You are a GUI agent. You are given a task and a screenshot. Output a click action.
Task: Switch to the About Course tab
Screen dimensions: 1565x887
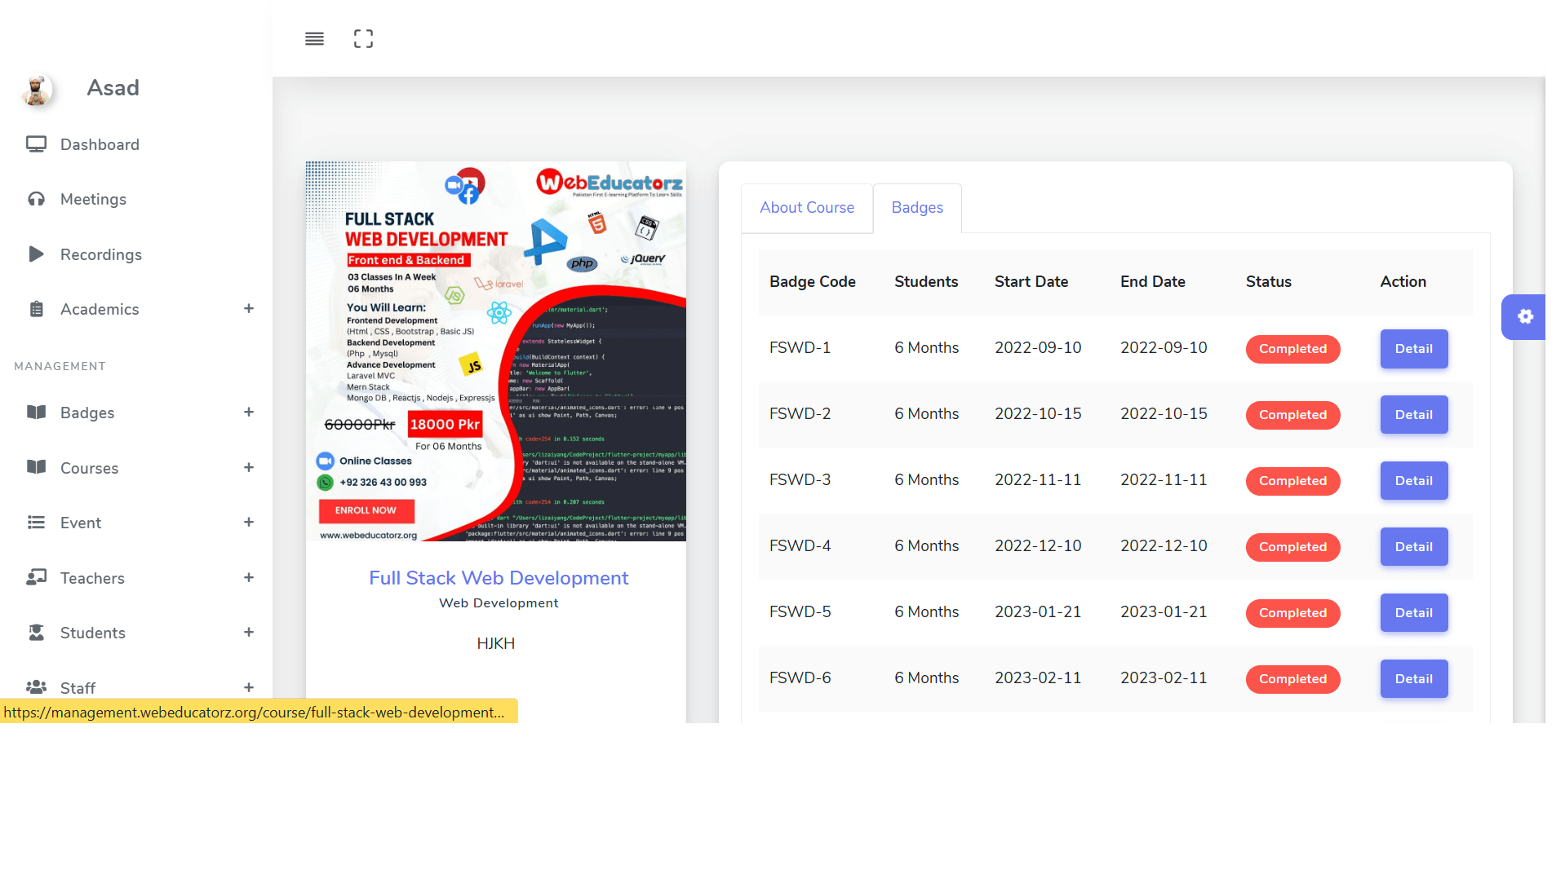coord(807,208)
